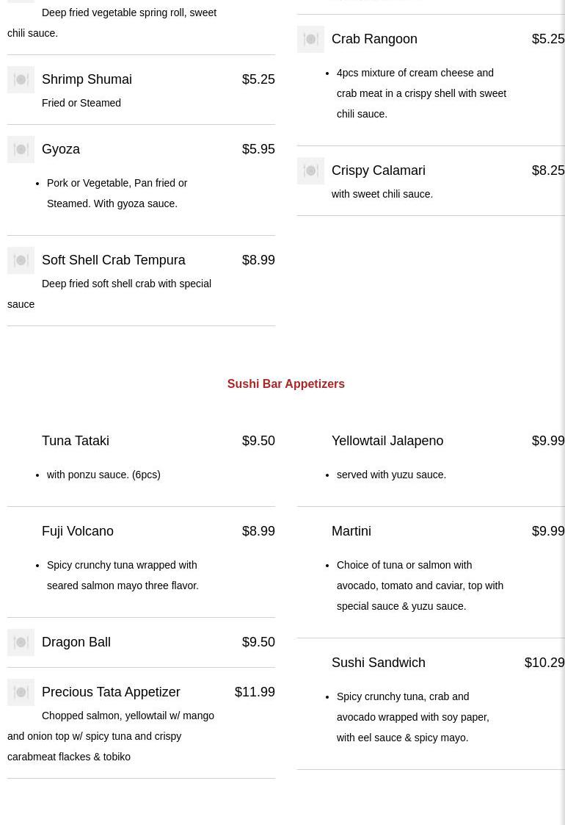
Task: Click the Dragon Ball dish icon
Action: [21, 642]
